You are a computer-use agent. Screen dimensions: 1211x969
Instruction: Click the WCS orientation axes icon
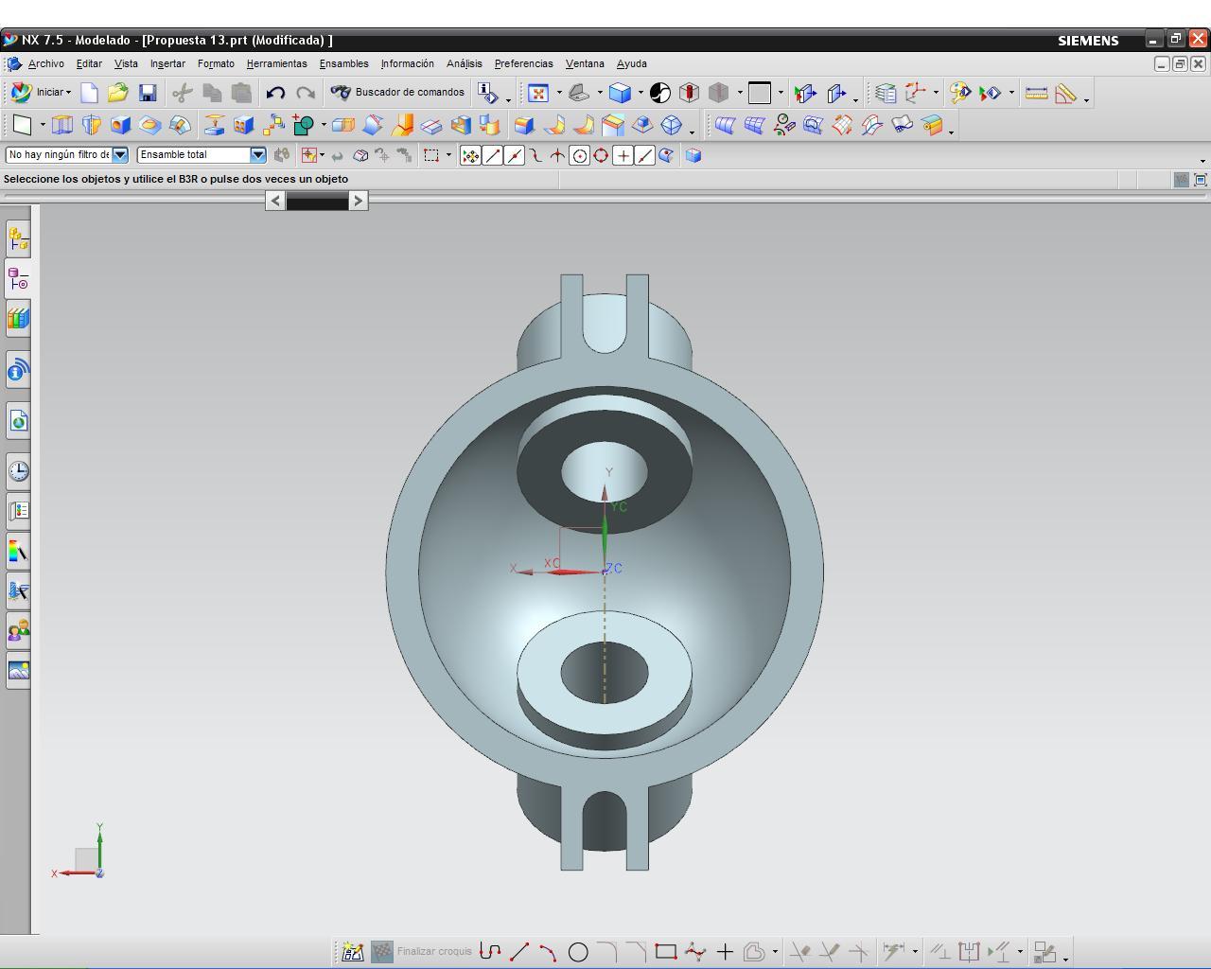click(915, 93)
